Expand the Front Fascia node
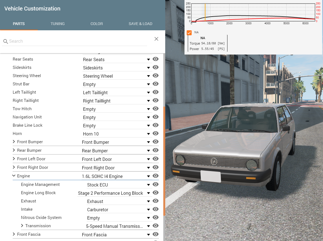This screenshot has width=323, height=241. pos(14,234)
